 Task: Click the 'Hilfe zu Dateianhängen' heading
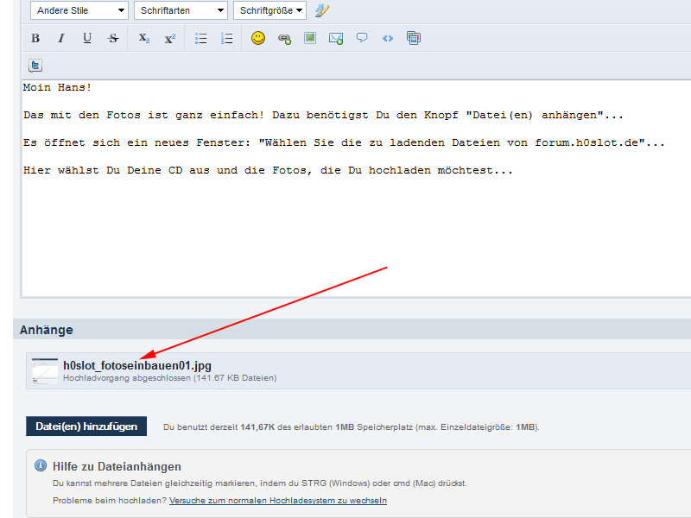117,466
